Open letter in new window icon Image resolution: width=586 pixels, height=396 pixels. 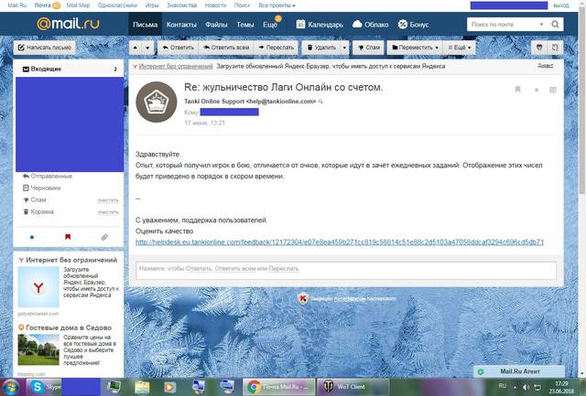tap(555, 48)
